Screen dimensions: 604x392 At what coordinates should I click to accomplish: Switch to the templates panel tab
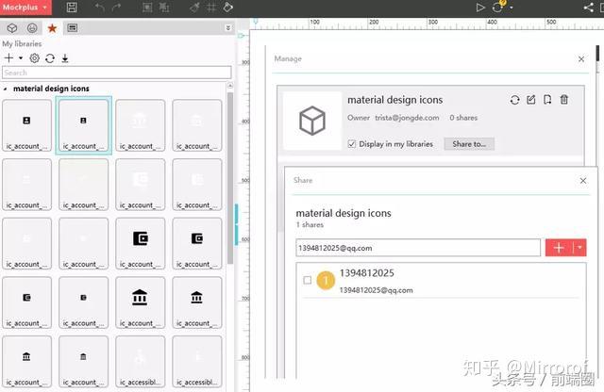(x=73, y=28)
